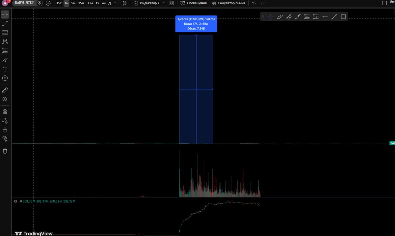This screenshot has width=395, height=236.
Task: Open the Fibonacci retracement tools group
Action: click(5, 33)
